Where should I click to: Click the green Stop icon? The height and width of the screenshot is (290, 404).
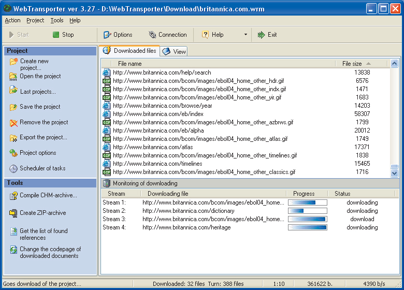pos(56,35)
